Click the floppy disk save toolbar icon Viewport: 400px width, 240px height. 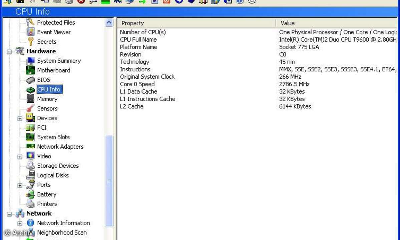click(20, 1)
